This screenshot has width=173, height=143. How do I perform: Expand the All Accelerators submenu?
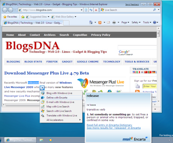click(x=61, y=120)
